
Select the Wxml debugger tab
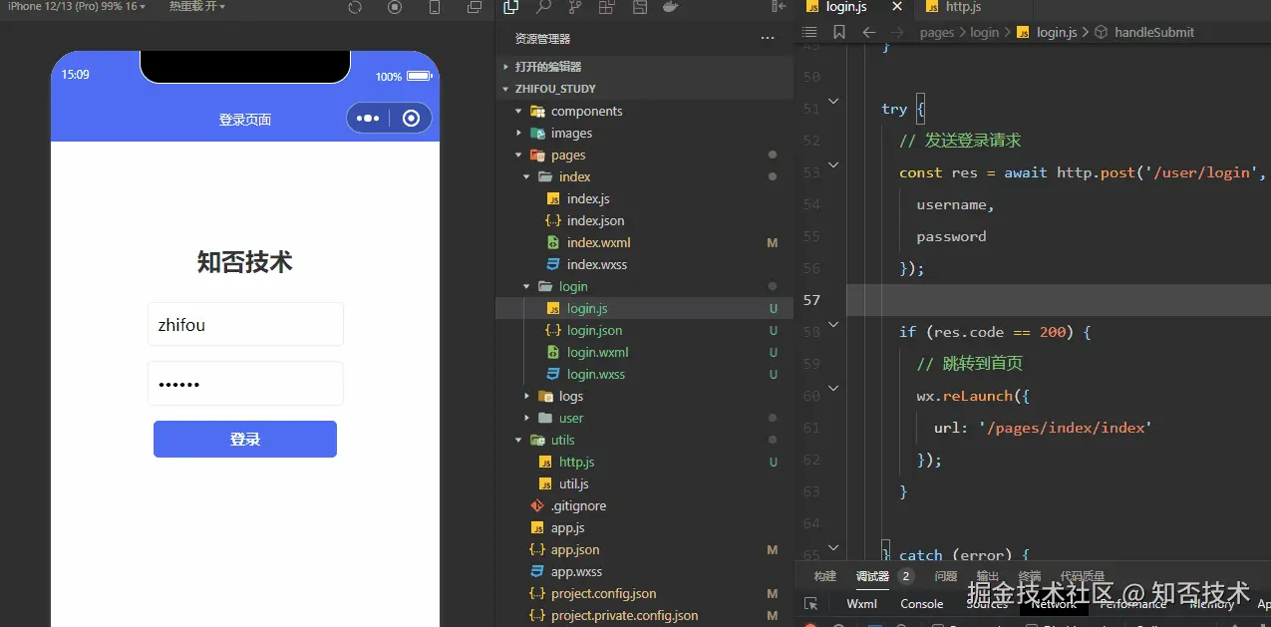[x=862, y=604]
